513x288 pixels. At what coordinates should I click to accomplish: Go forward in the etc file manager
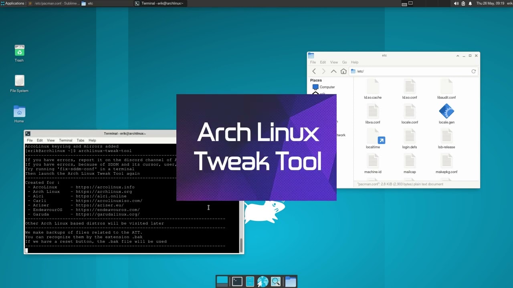[324, 71]
